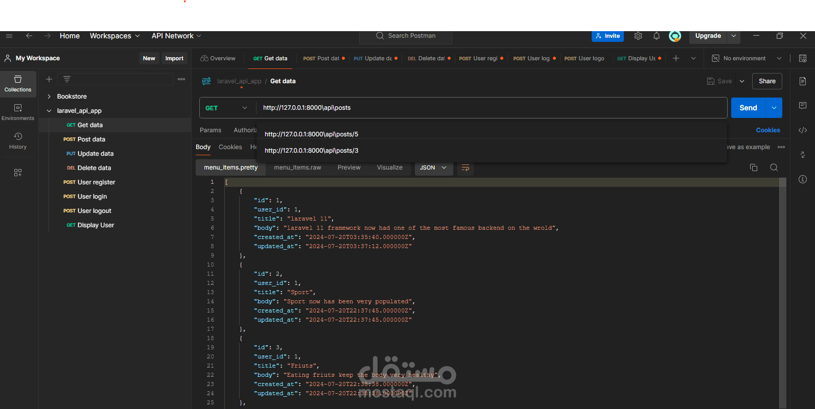This screenshot has width=815, height=409.
Task: Open the request info icon
Action: pos(803,179)
